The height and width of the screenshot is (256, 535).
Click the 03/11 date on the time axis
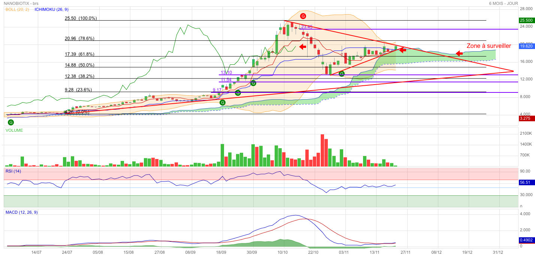[344, 252]
